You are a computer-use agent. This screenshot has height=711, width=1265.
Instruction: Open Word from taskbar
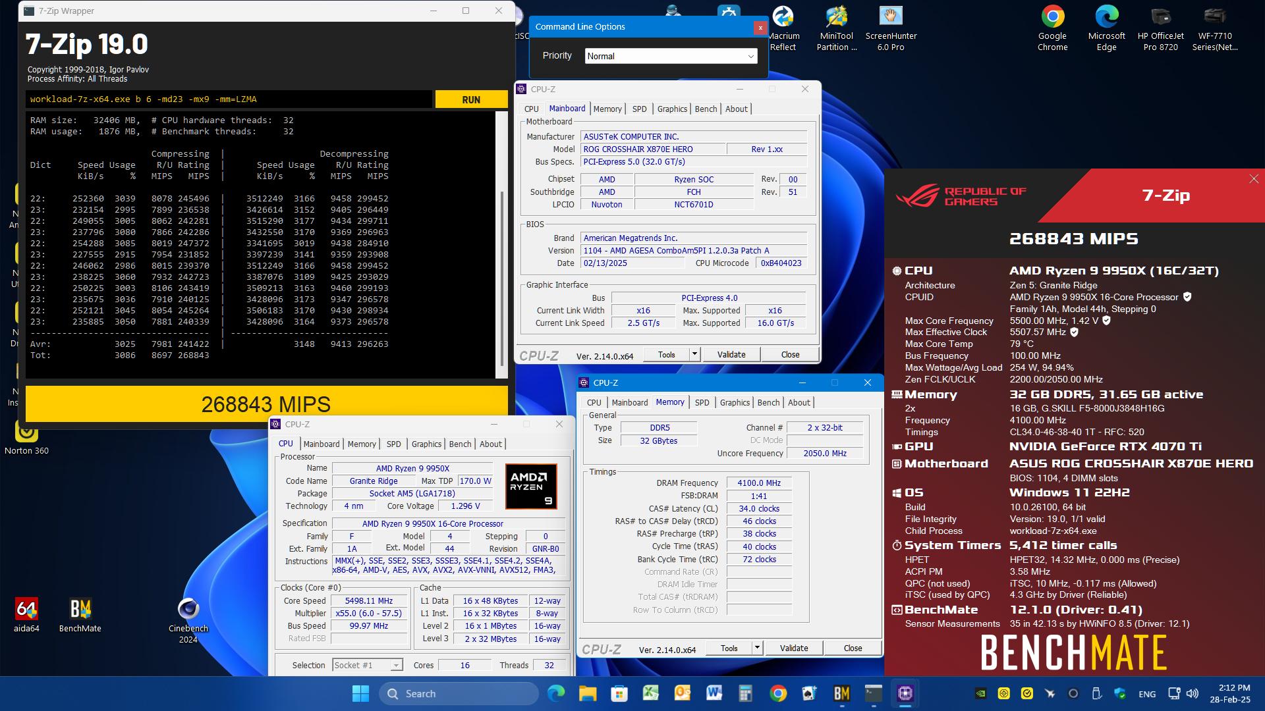click(x=714, y=693)
